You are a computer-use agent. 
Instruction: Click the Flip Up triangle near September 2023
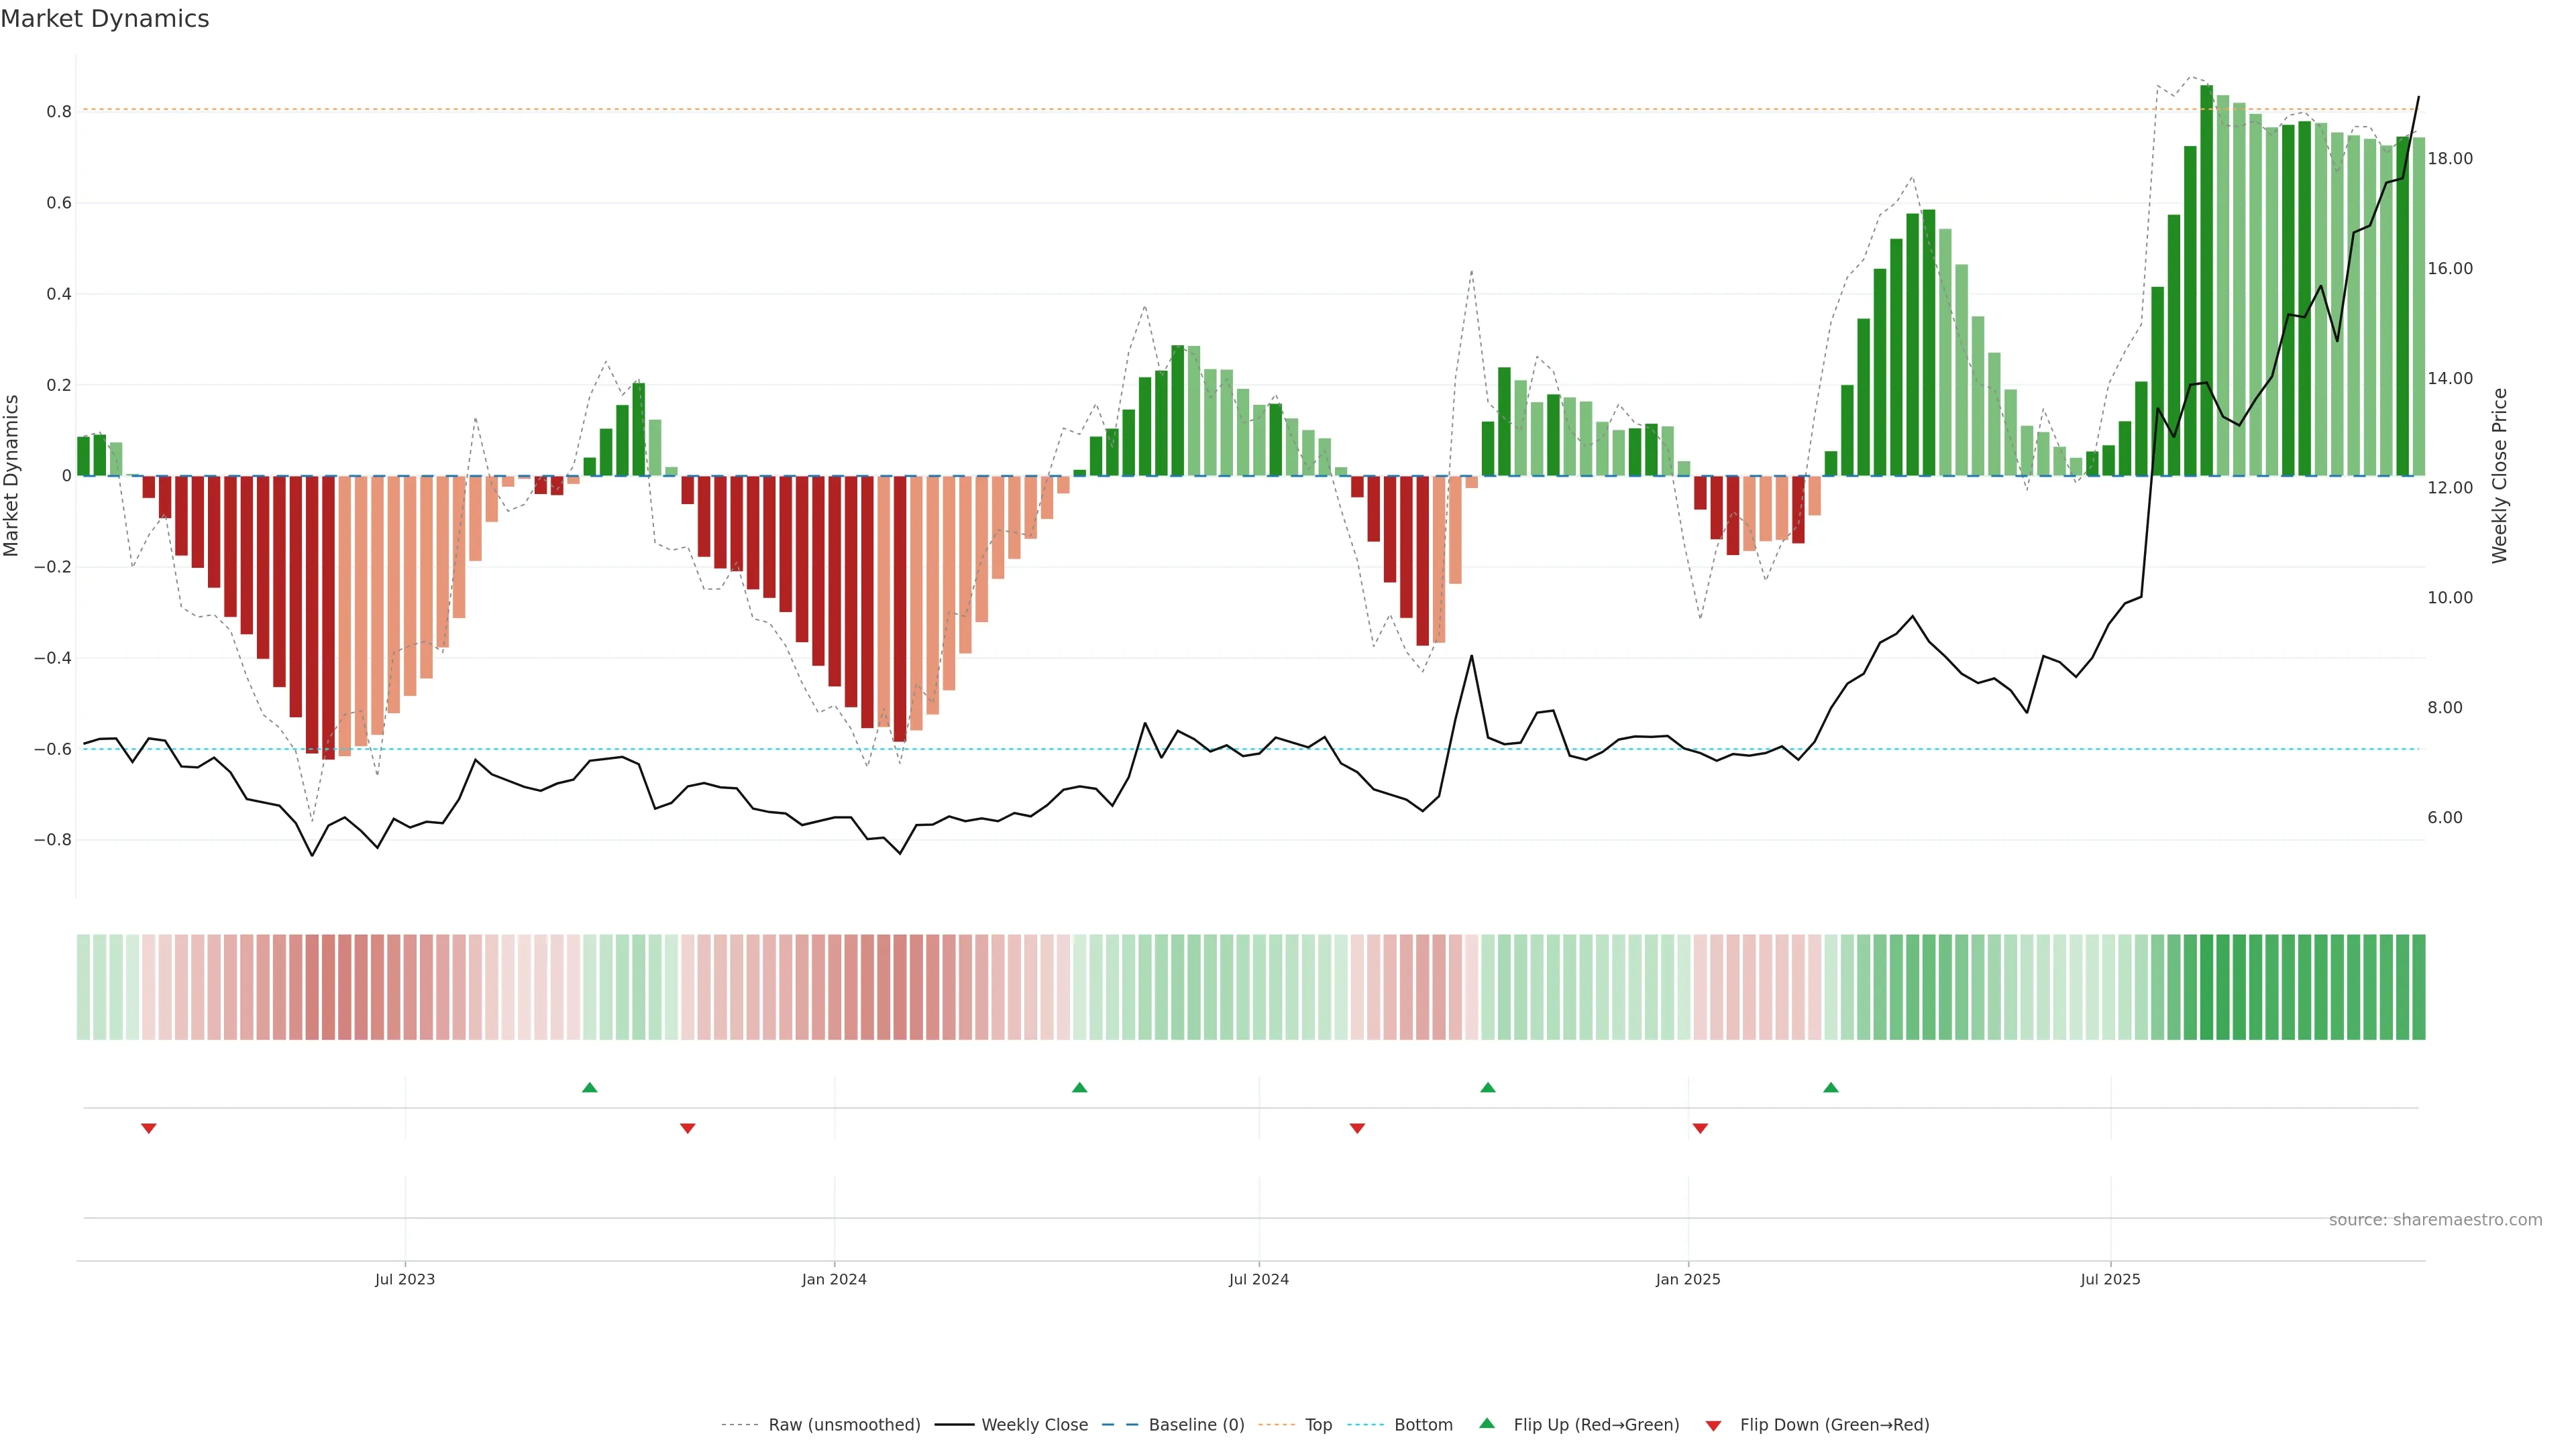click(x=590, y=1087)
